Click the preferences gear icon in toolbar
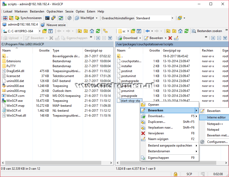 69,18
